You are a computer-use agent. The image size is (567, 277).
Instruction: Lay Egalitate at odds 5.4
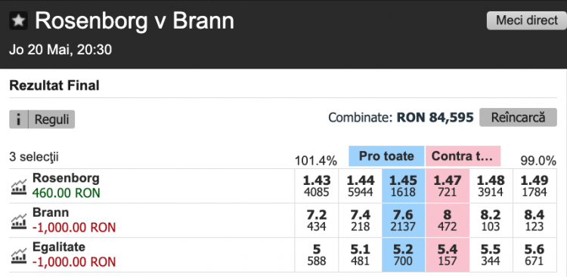(448, 255)
